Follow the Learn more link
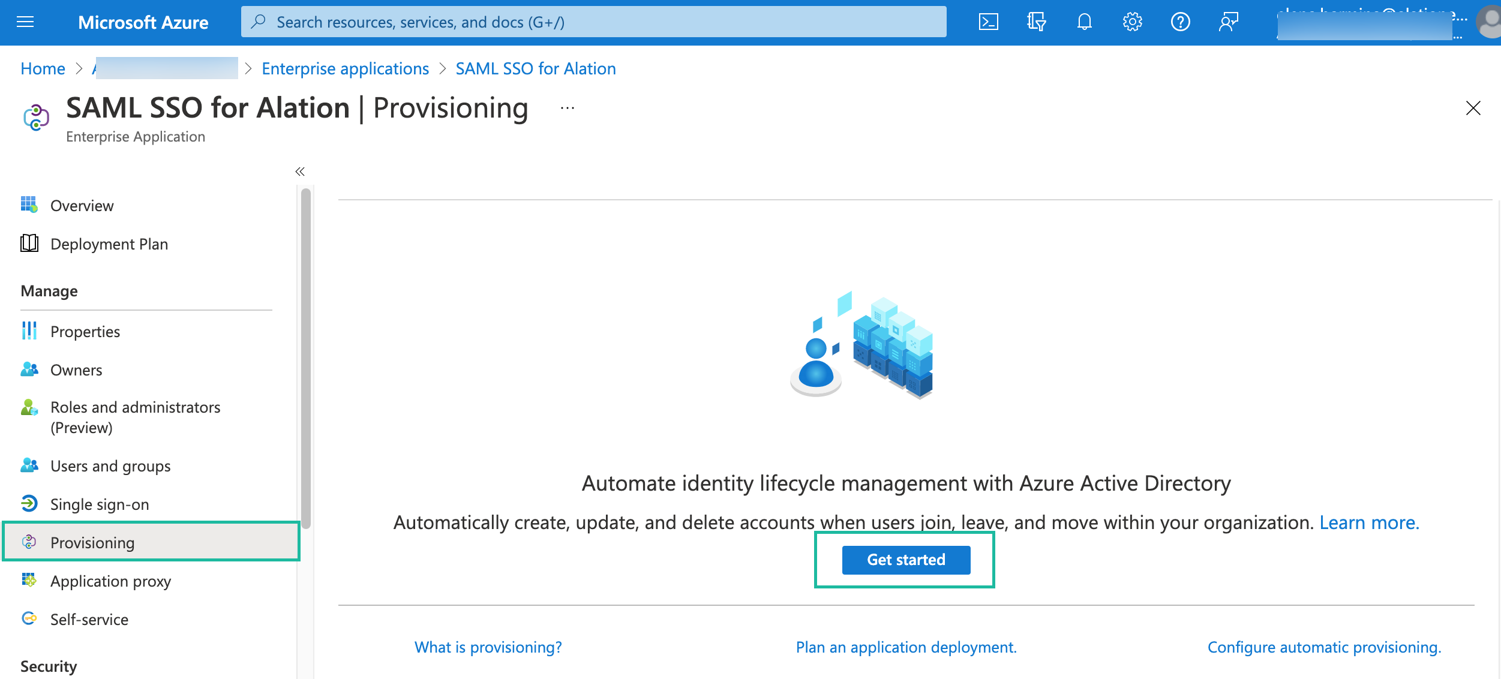 pos(1369,522)
